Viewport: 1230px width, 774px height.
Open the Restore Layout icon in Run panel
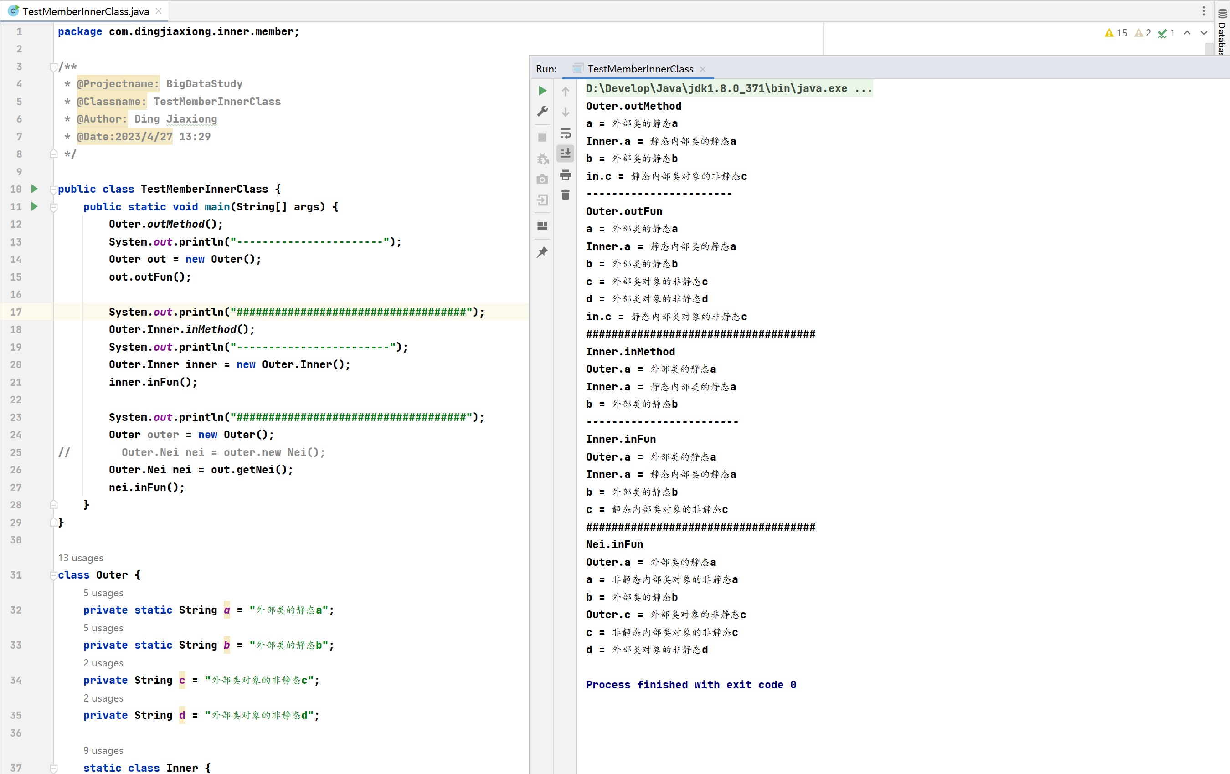[x=542, y=226]
